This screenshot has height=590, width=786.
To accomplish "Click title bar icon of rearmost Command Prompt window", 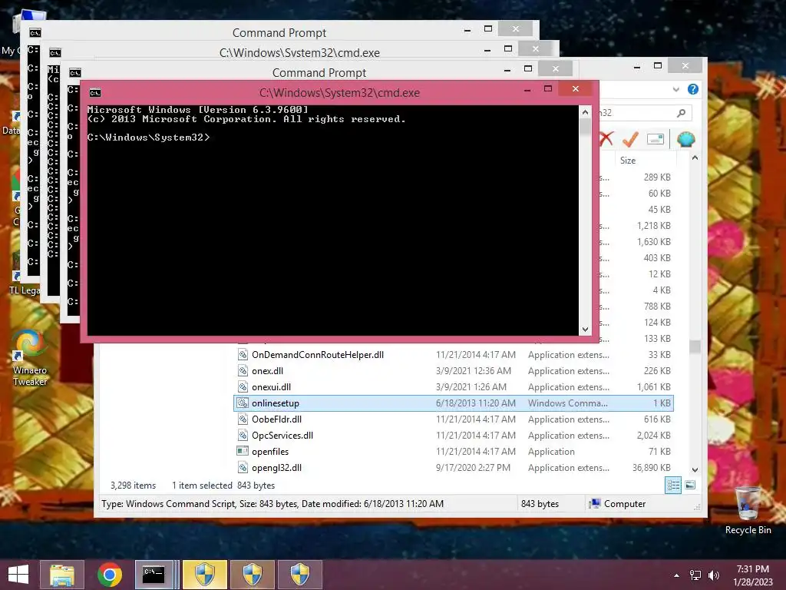I will pyautogui.click(x=35, y=32).
